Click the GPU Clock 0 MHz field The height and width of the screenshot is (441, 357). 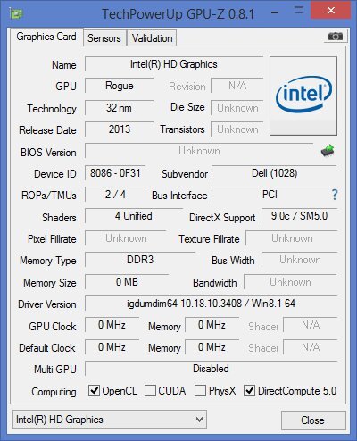click(112, 325)
